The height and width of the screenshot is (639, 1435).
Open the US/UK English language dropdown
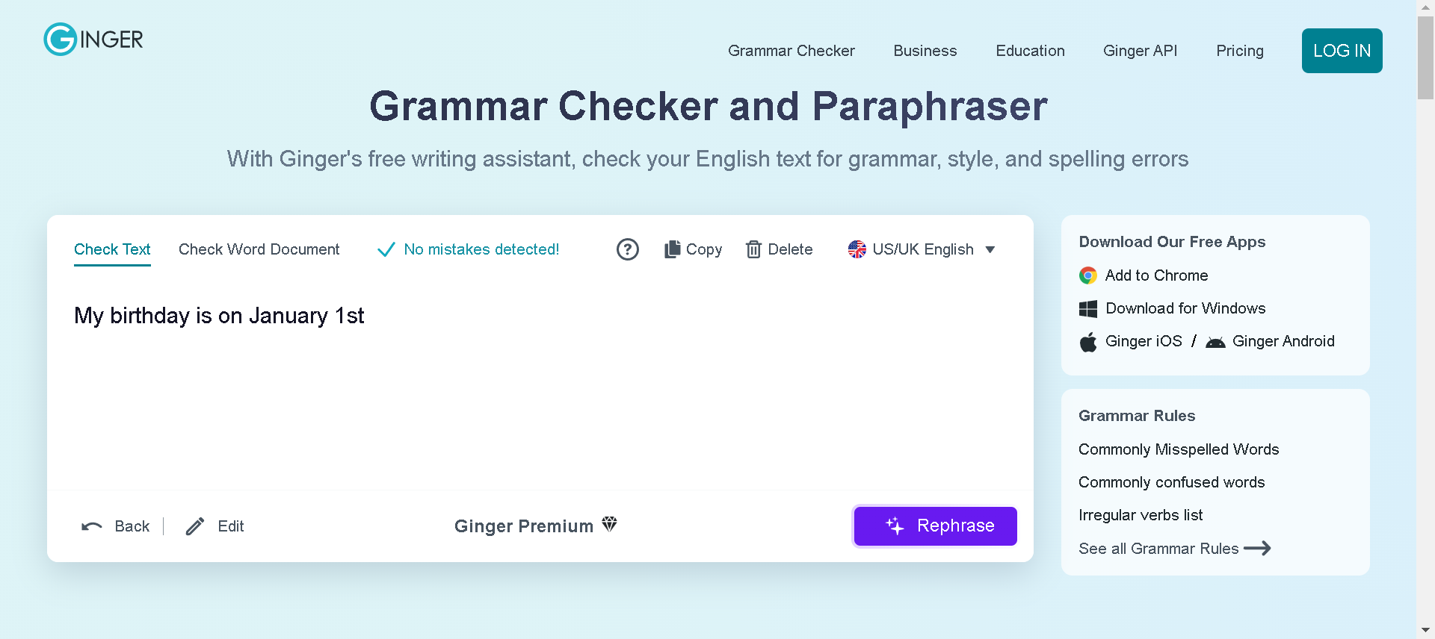coord(922,249)
